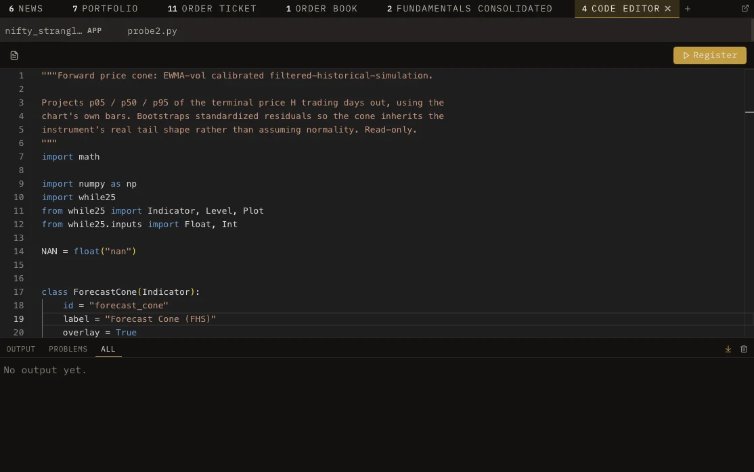This screenshot has width=754, height=472.
Task: Click 'Indicator, Level, Plot' import text
Action: pos(205,210)
